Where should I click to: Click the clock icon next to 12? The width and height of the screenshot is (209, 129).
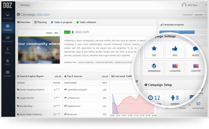click(150, 97)
